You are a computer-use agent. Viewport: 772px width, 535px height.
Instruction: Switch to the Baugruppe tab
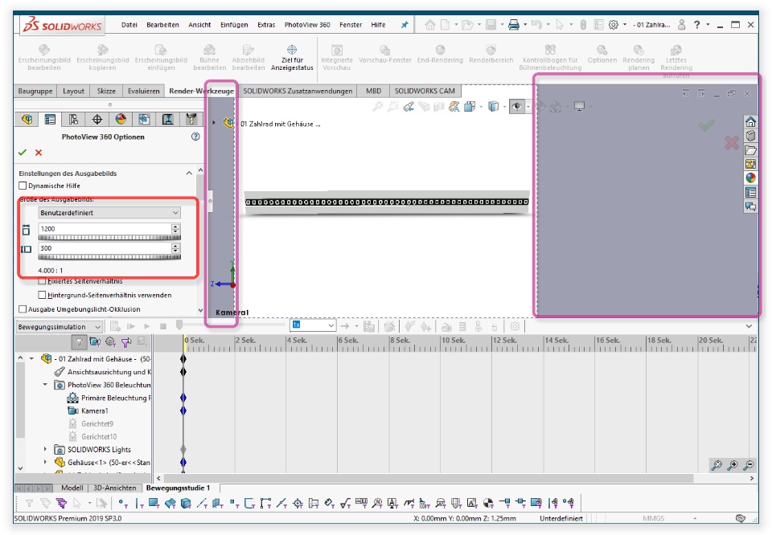point(35,91)
